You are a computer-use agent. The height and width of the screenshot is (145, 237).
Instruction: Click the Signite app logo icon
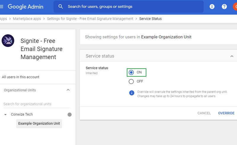[x=8, y=41]
